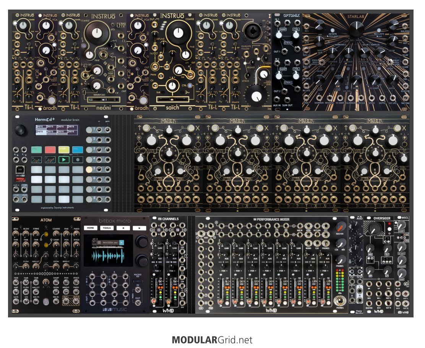
Task: Click the ATOM OUT L jack
Action: tap(66, 301)
